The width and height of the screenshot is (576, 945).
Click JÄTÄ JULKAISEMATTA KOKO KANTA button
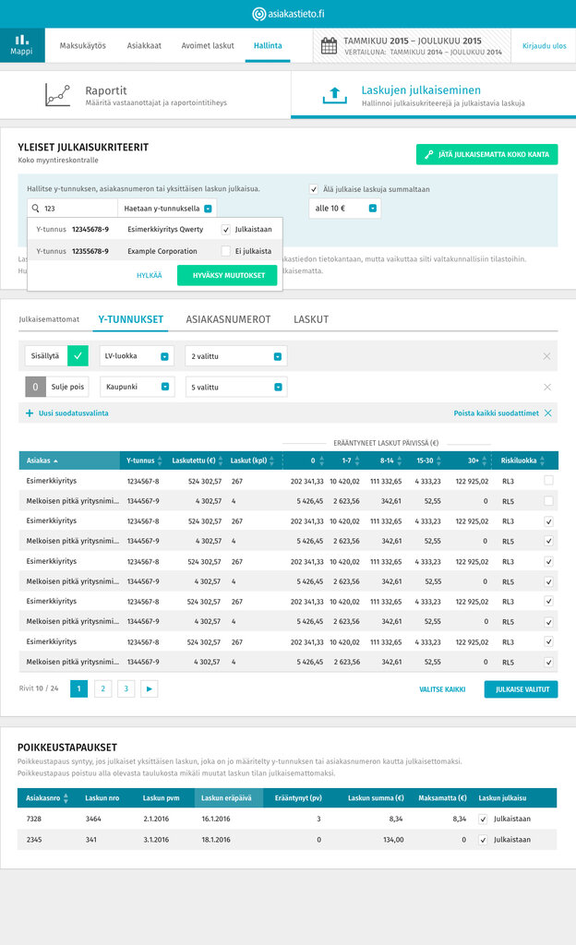point(486,154)
